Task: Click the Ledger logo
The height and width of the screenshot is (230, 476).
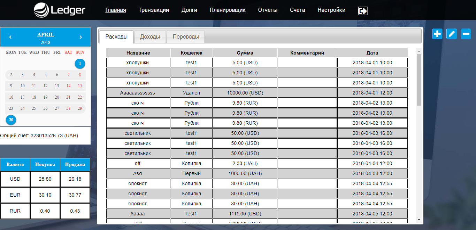Action: (x=60, y=10)
